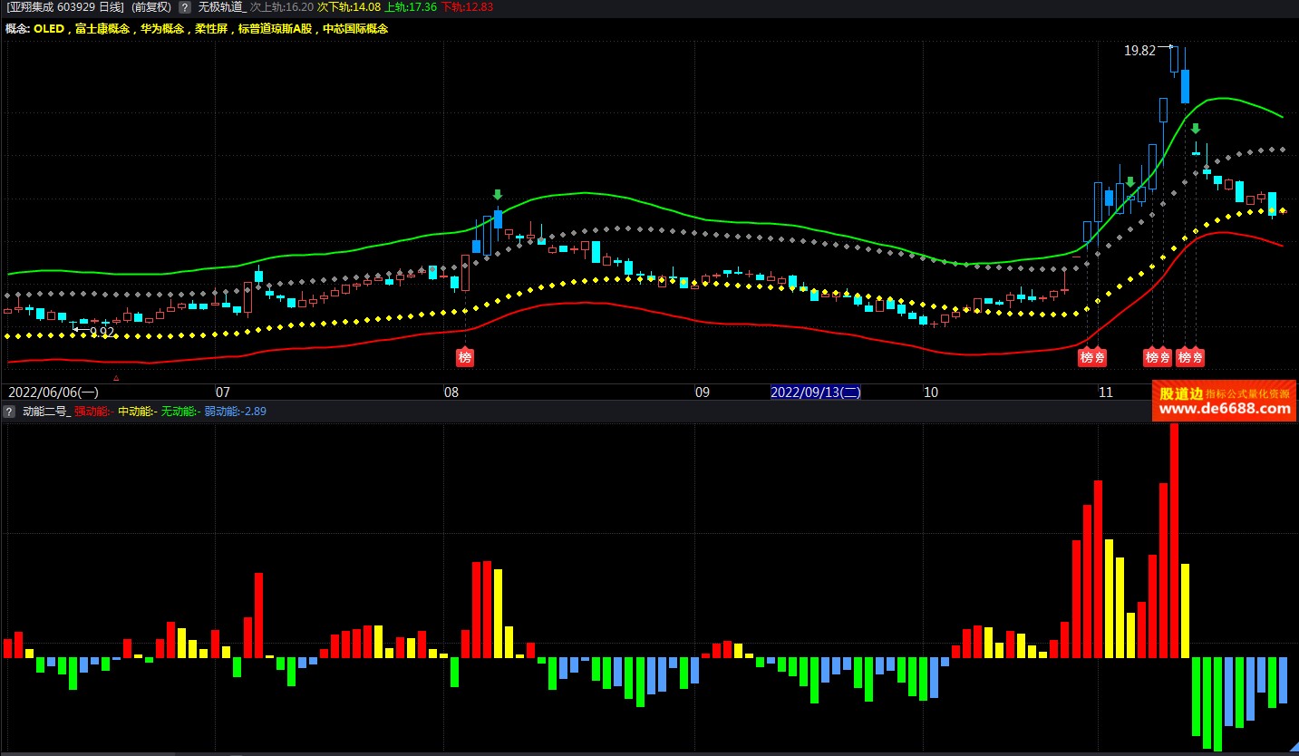
Task: Click the 中芯国际概念 concept link
Action: [x=355, y=29]
